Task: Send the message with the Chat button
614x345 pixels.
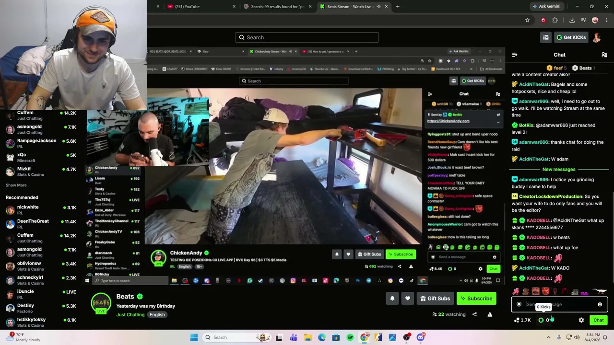Action: click(x=599, y=320)
